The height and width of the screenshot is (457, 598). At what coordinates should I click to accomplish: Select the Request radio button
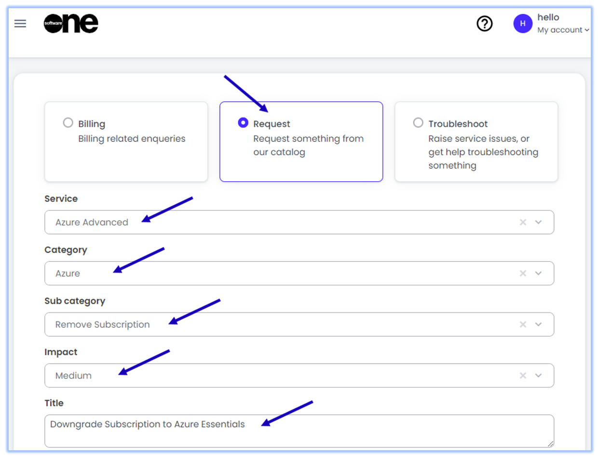point(243,123)
